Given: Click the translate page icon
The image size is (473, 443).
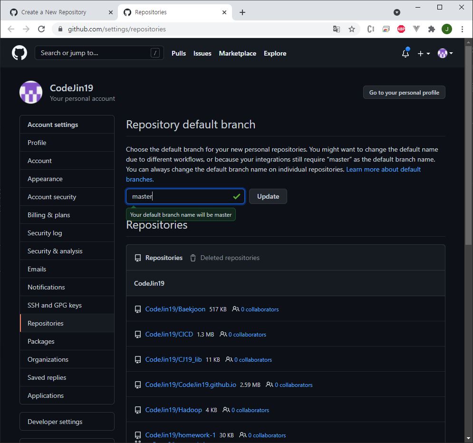Looking at the screenshot, I should click(x=337, y=29).
